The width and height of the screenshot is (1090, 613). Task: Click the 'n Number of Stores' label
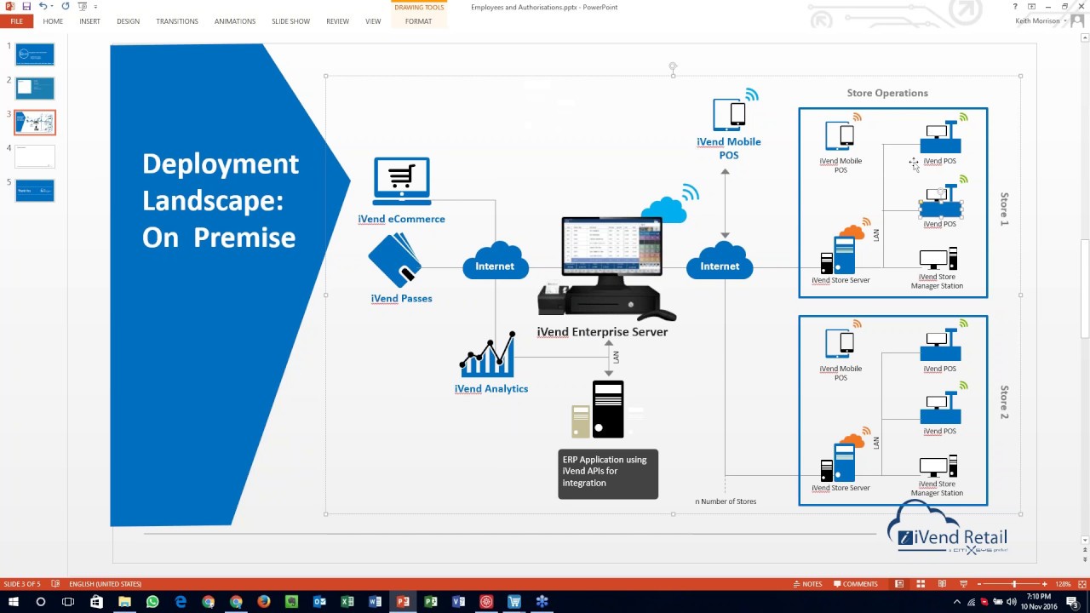point(726,501)
